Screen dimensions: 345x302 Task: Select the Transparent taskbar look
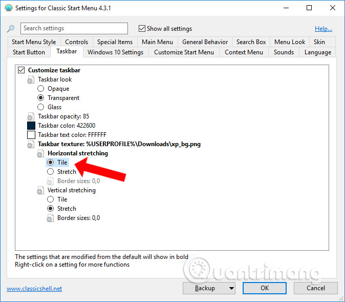point(41,98)
